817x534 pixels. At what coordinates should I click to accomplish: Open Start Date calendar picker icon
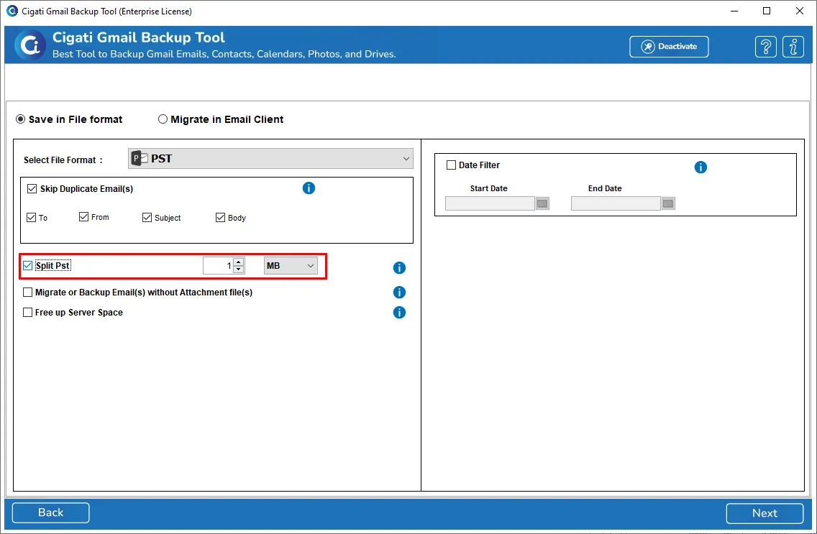click(x=542, y=203)
